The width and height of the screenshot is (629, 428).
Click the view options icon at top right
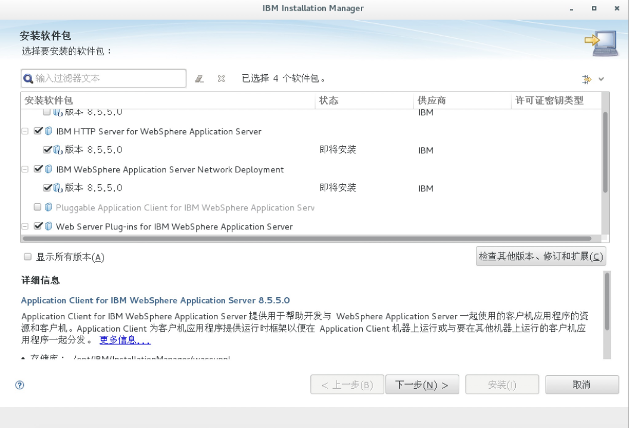[x=587, y=79]
